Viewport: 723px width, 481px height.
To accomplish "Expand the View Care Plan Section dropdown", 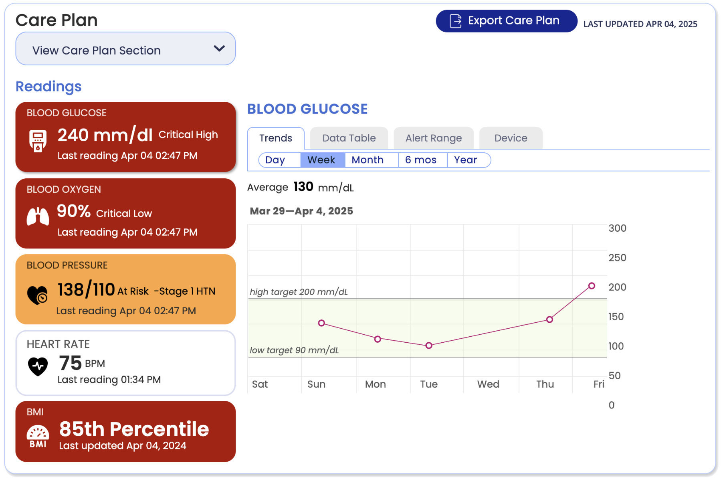I will pos(125,49).
